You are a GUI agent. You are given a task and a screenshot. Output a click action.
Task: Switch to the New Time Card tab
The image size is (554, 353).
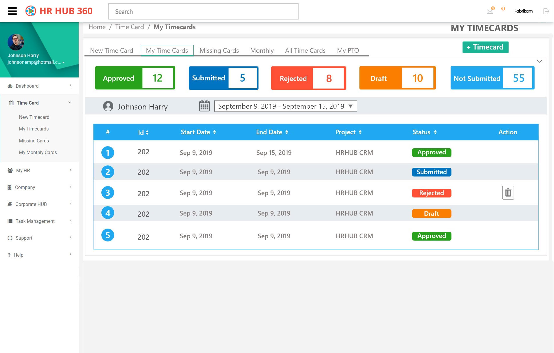(x=112, y=50)
